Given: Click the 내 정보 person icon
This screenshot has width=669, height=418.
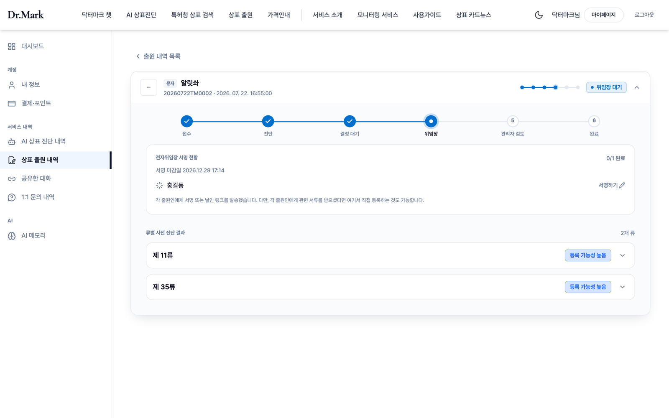Looking at the screenshot, I should click(12, 85).
